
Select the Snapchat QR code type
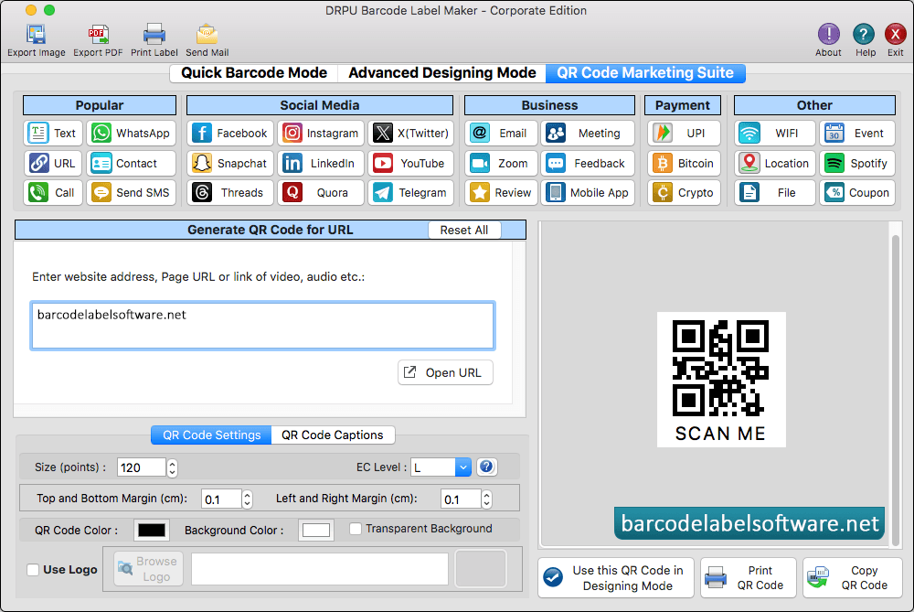pyautogui.click(x=230, y=164)
